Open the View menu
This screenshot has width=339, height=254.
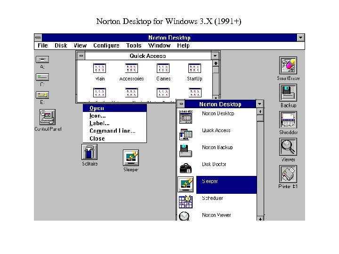point(80,46)
